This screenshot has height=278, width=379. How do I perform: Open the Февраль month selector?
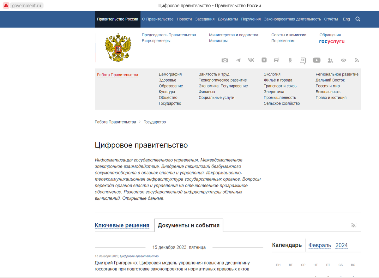point(319,245)
